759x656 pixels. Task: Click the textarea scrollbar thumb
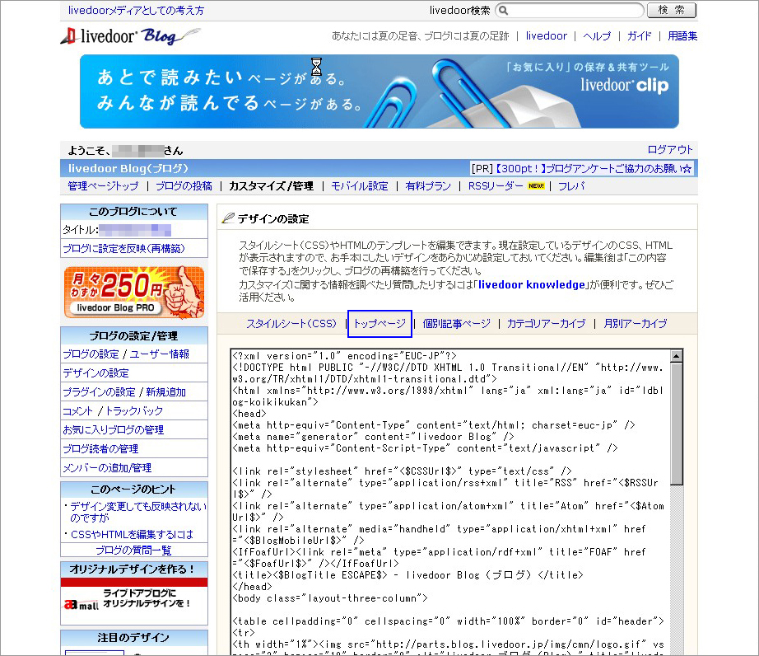tap(677, 424)
